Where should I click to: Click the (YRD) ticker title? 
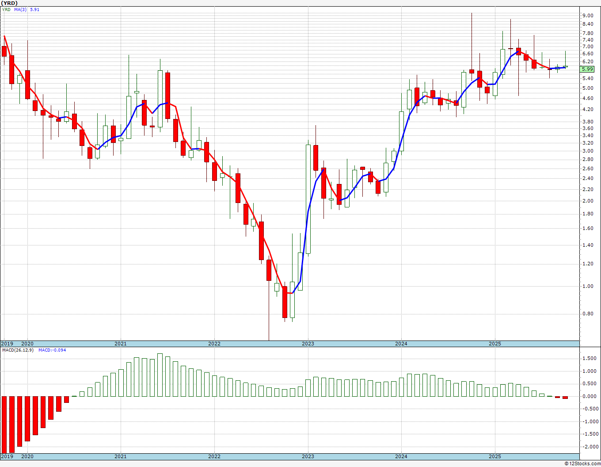pos(9,3)
